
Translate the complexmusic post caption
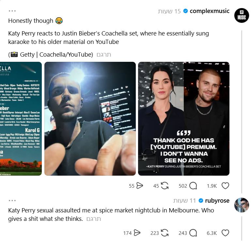click(104, 55)
